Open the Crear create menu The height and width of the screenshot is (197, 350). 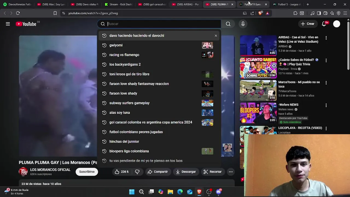[308, 24]
